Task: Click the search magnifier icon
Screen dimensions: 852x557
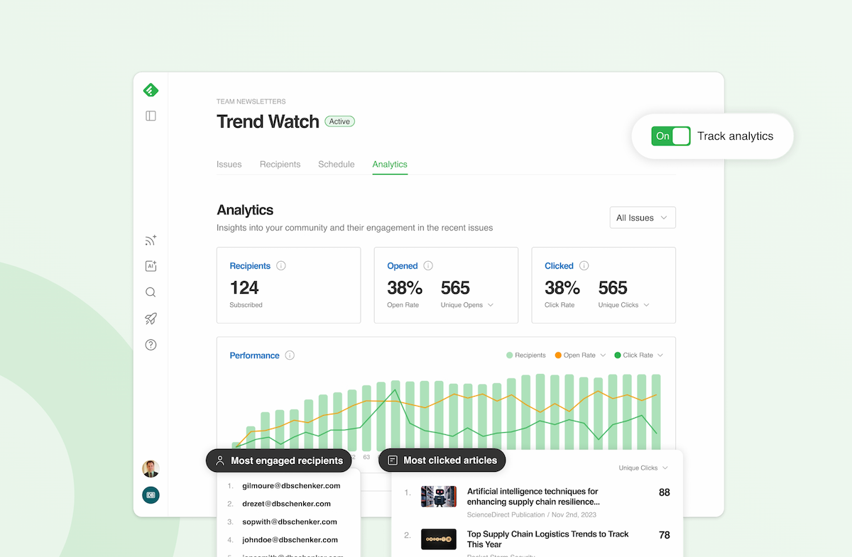Action: 151,292
